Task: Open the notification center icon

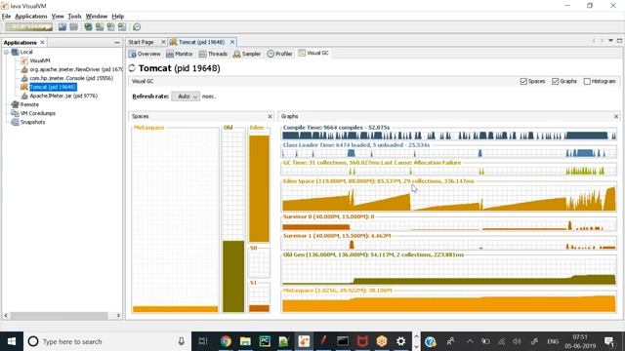Action: click(609, 341)
